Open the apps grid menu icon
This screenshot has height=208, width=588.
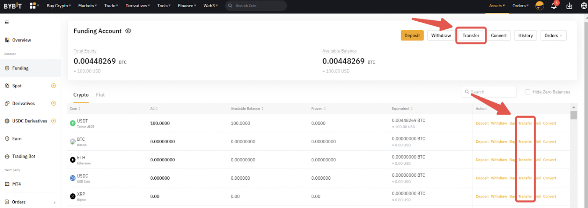click(33, 6)
